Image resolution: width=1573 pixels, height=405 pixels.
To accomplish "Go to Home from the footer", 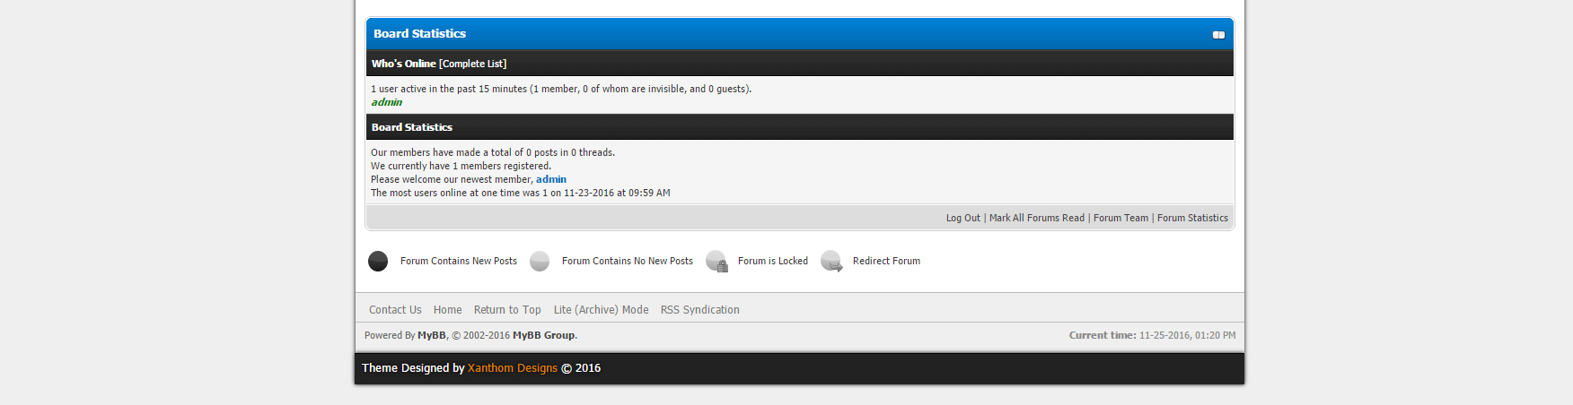I will pyautogui.click(x=448, y=310).
